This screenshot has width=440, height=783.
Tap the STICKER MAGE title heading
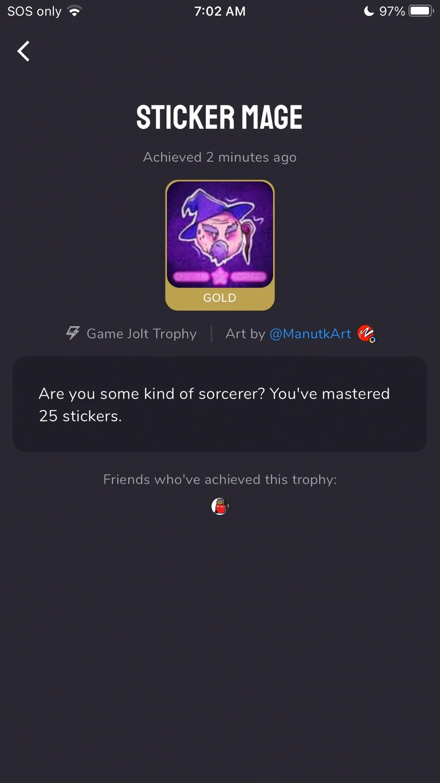click(x=220, y=117)
